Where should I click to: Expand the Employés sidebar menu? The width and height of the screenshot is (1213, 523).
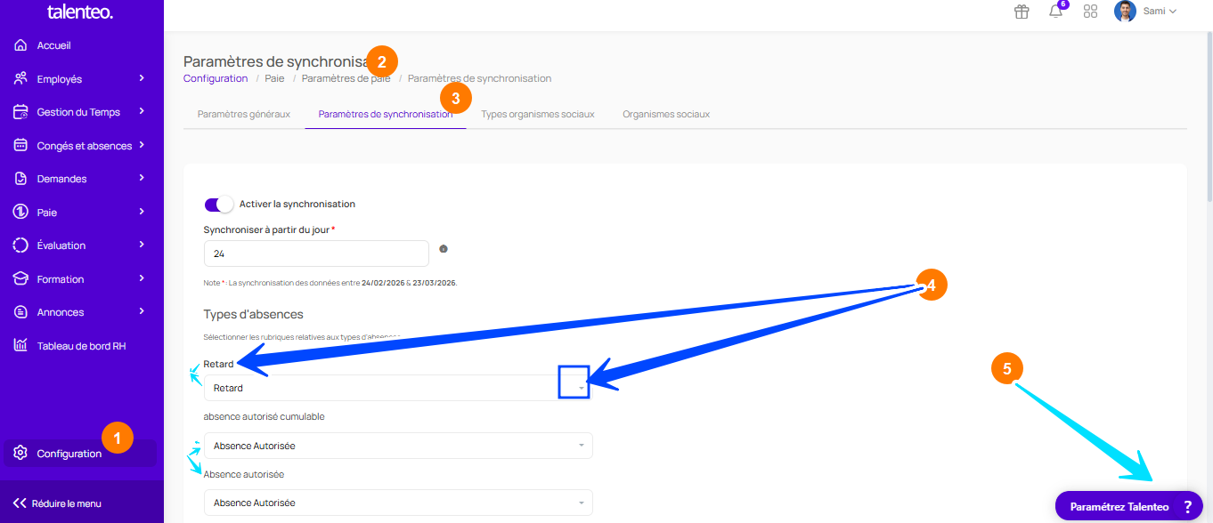[142, 79]
